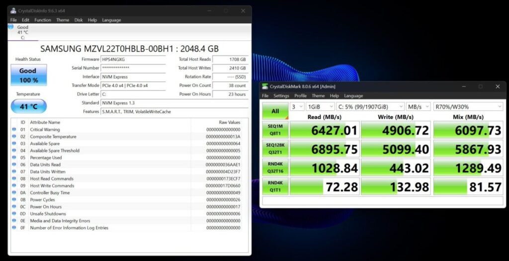Screen dimensions: 509x261
Task: Run the SEQ1M Q8T1 test
Action: (275, 130)
